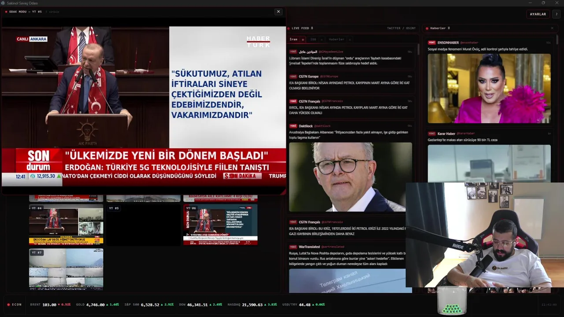Open the YT #6 stream thumbnail
564x317 pixels.
point(220,225)
